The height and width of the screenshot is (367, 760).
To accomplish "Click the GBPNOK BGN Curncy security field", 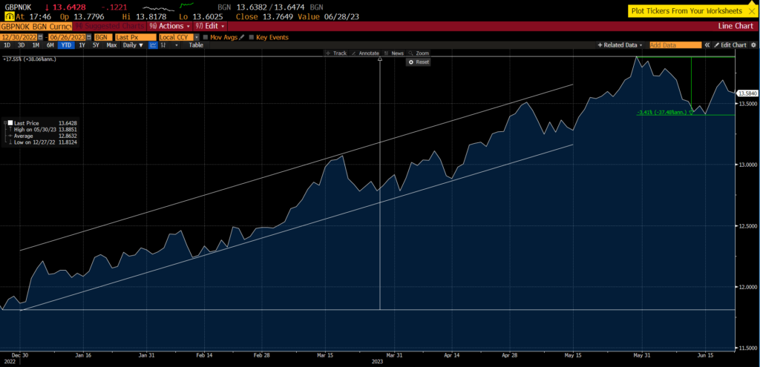I will 36,26.
